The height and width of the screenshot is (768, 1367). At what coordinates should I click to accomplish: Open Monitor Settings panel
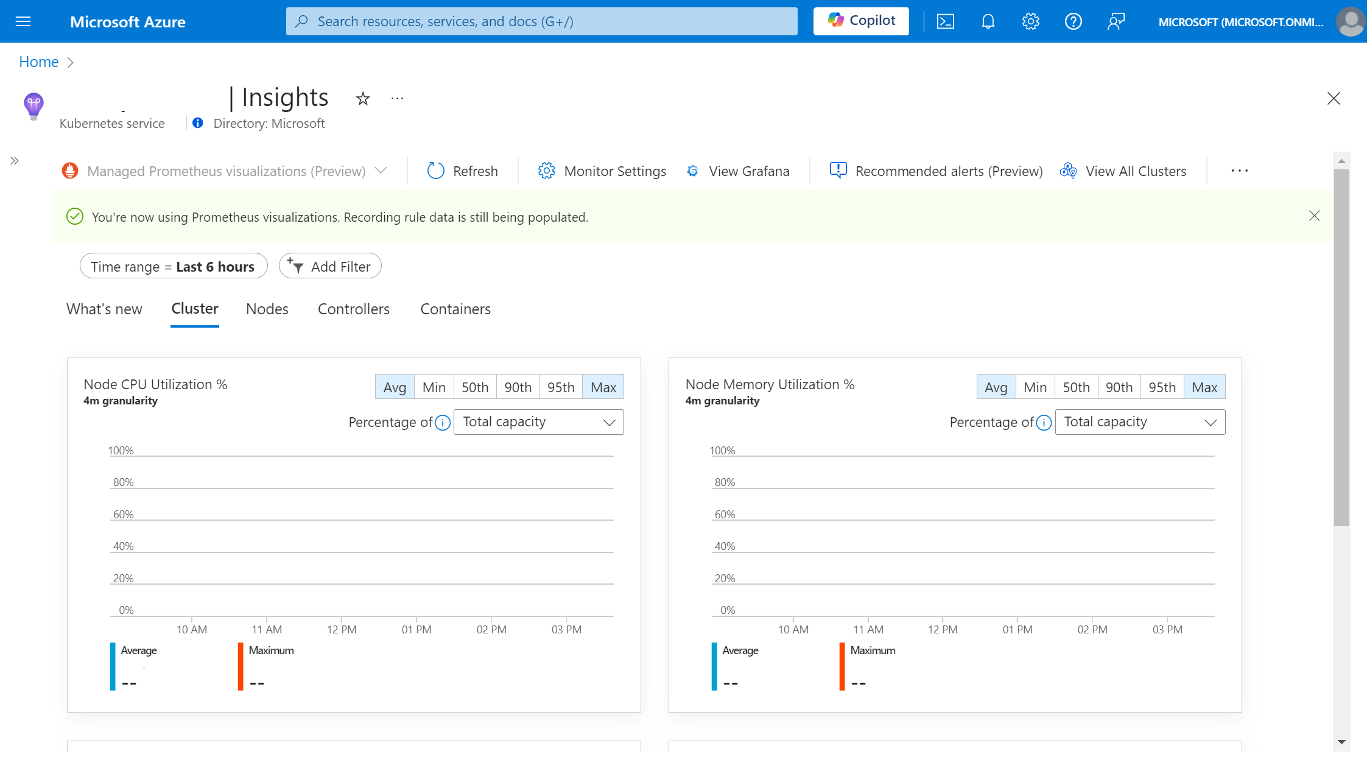tap(602, 171)
